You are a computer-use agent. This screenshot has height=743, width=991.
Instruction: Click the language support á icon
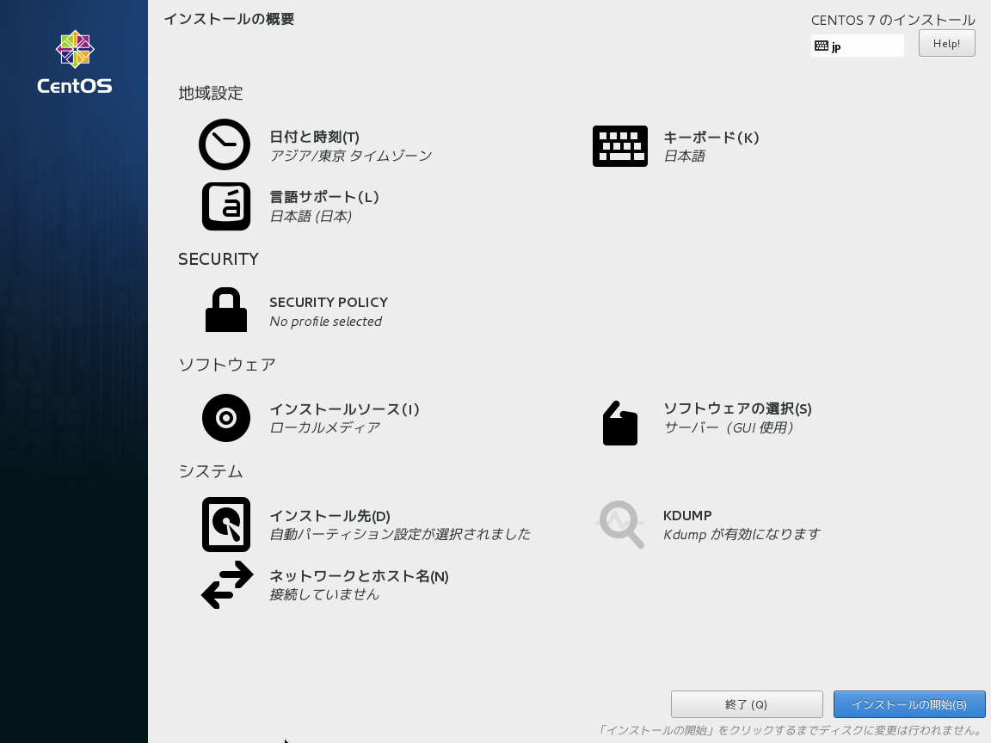226,206
